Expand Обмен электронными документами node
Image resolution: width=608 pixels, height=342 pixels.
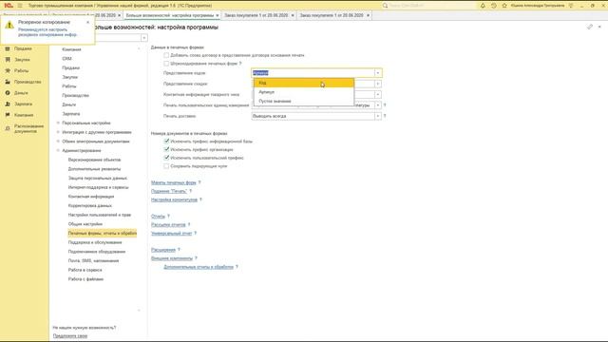pyautogui.click(x=58, y=142)
